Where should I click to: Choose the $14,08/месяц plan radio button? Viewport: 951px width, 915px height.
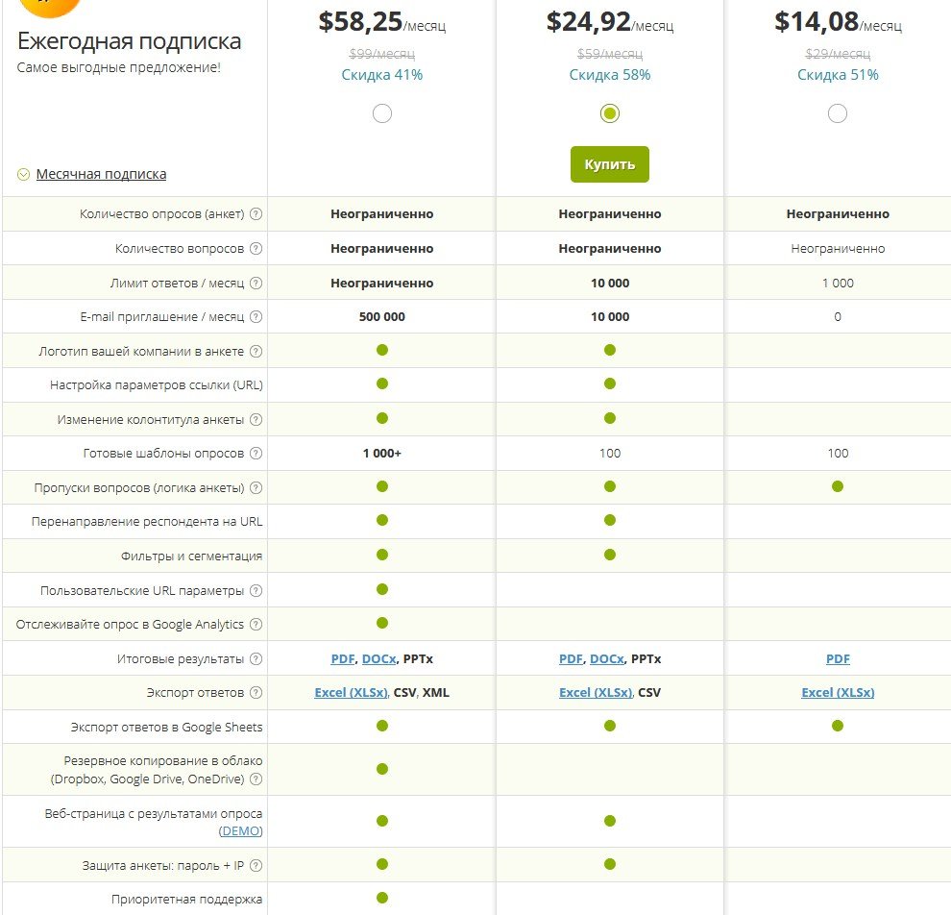838,113
